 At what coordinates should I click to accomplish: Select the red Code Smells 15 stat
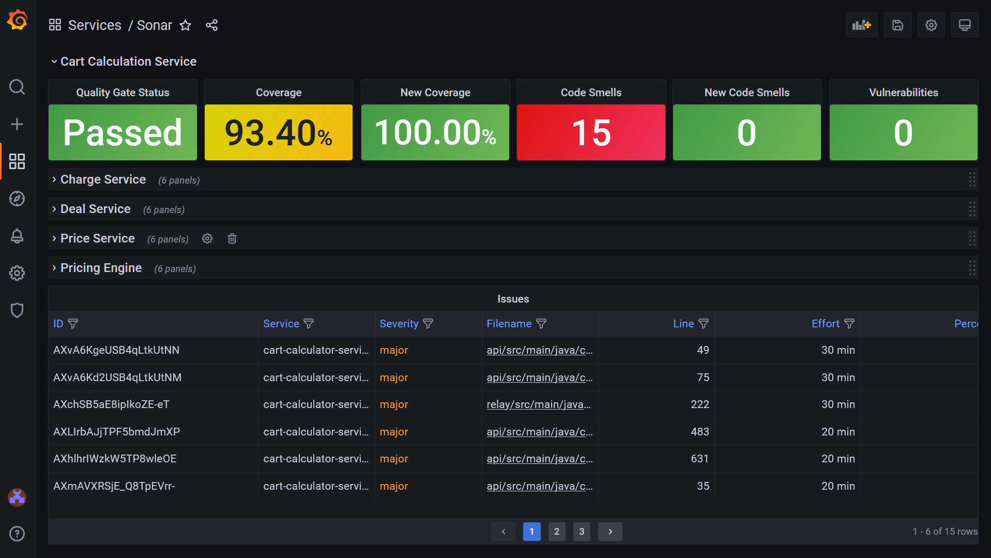(x=591, y=132)
